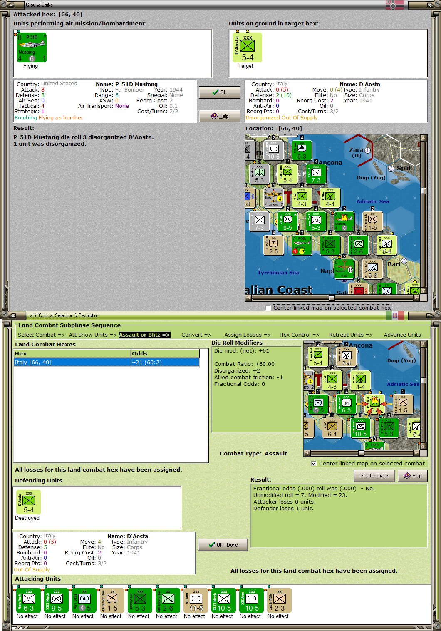Select the 43rd Mot Div 1-5 unit
Screen dimensions: 441x631
pos(112,600)
